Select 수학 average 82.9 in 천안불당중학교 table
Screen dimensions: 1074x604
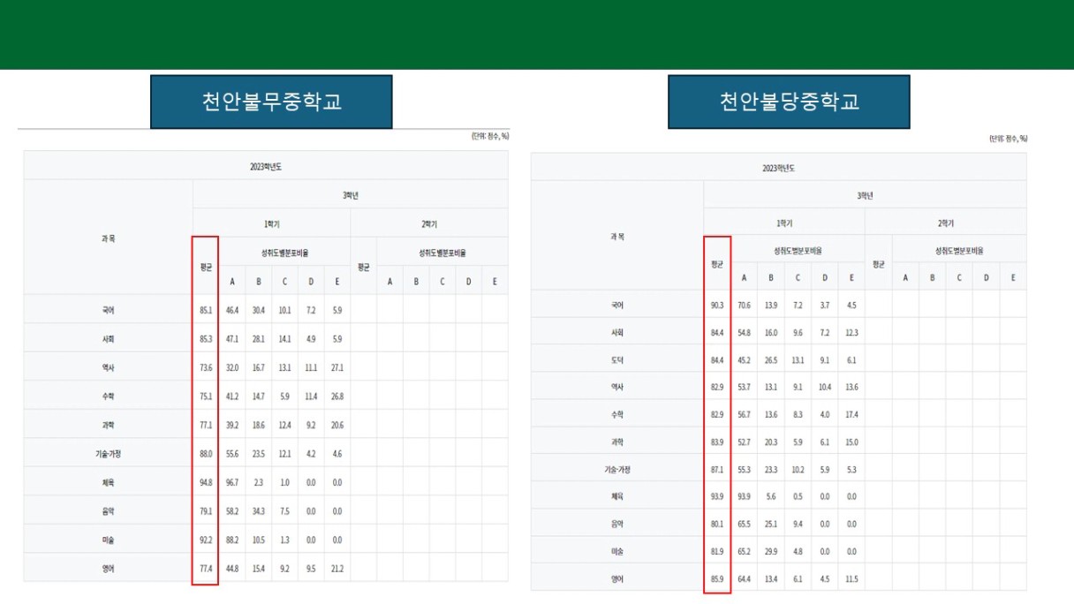717,415
